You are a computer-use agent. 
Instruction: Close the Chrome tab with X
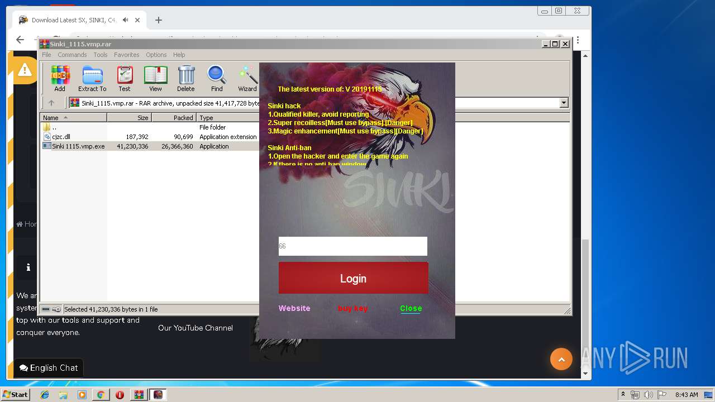[138, 20]
